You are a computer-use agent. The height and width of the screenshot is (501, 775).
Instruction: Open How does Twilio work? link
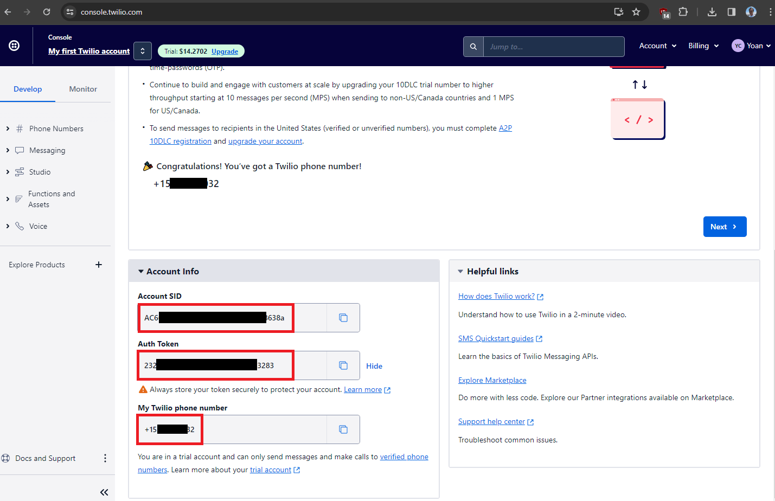[496, 296]
